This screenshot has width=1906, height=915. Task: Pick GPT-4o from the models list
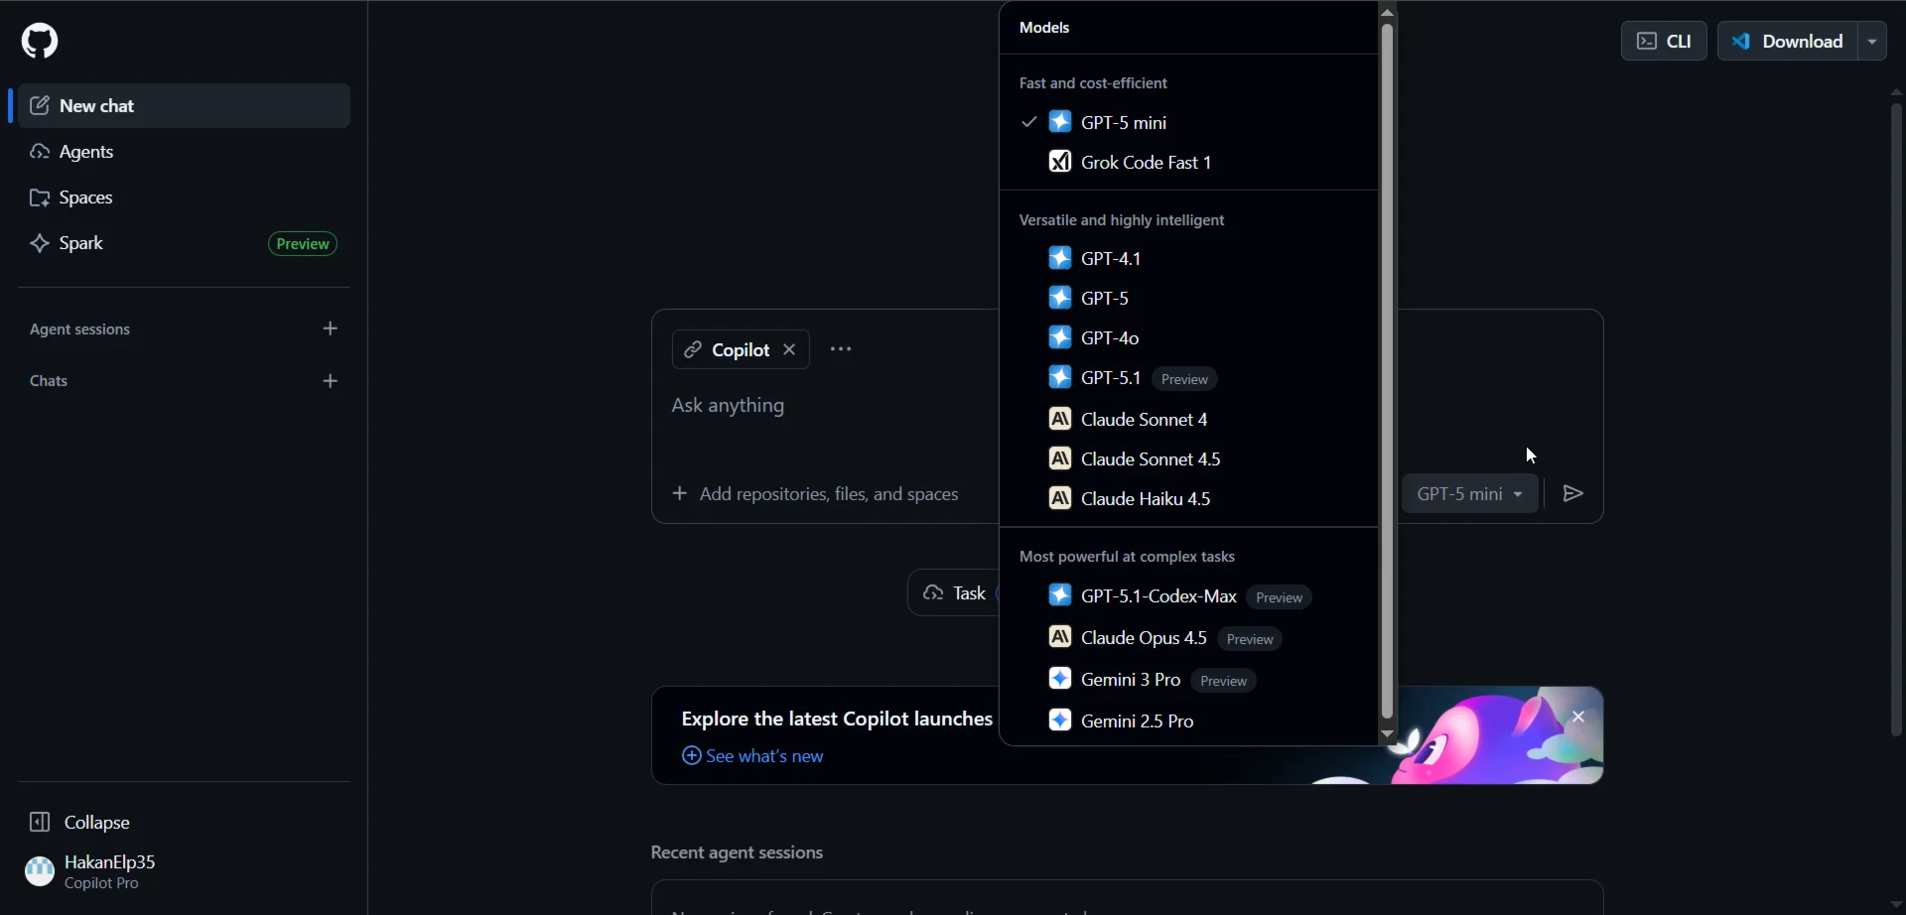pos(1188,337)
